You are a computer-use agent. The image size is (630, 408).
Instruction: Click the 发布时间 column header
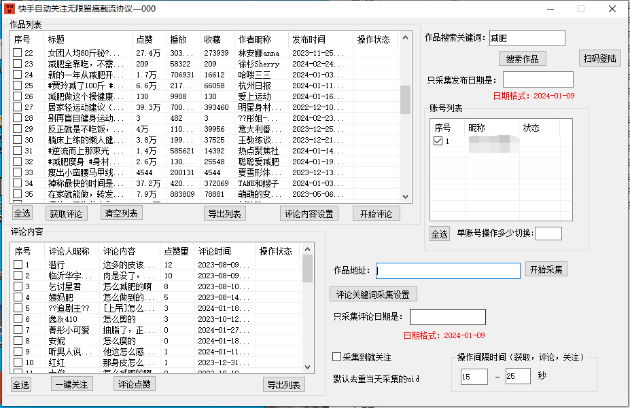pyautogui.click(x=309, y=39)
